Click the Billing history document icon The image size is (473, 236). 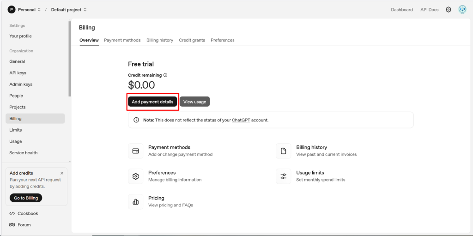click(284, 151)
